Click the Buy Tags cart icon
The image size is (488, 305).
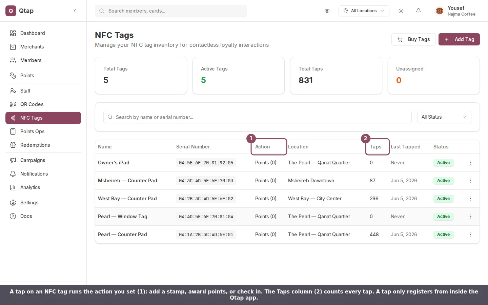[400, 39]
